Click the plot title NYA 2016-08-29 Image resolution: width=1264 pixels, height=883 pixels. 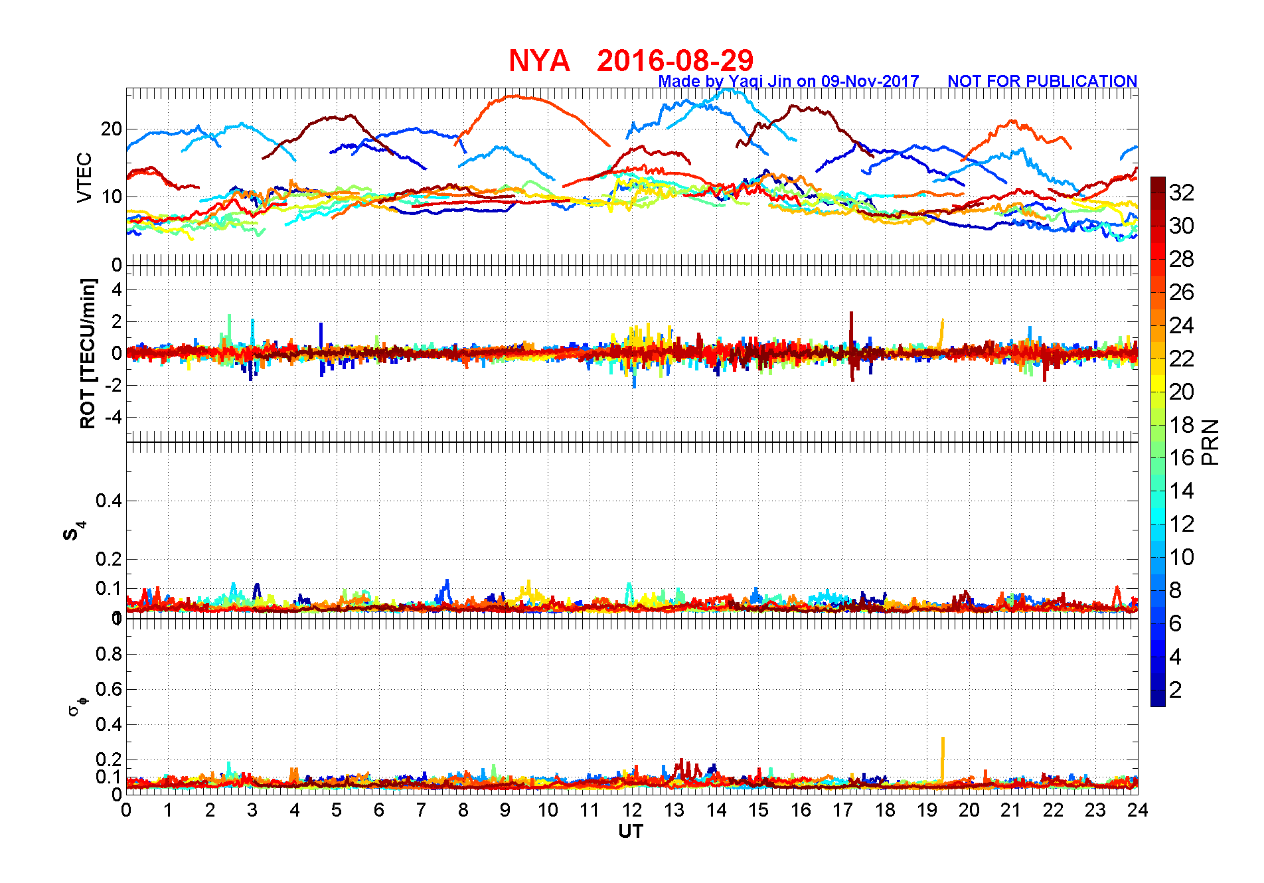(x=631, y=60)
